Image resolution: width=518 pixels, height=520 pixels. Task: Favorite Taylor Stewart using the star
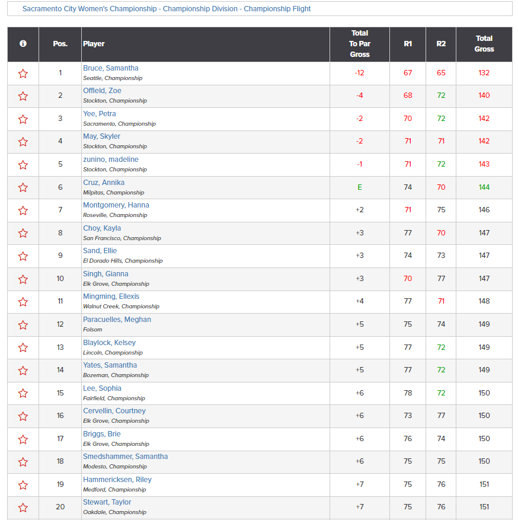(x=23, y=508)
